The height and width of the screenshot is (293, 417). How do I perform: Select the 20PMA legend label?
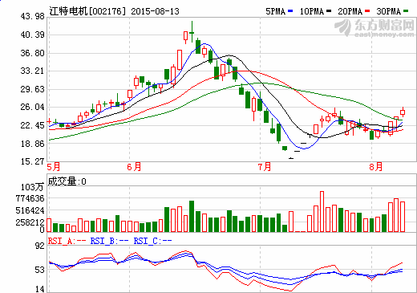pos(350,11)
